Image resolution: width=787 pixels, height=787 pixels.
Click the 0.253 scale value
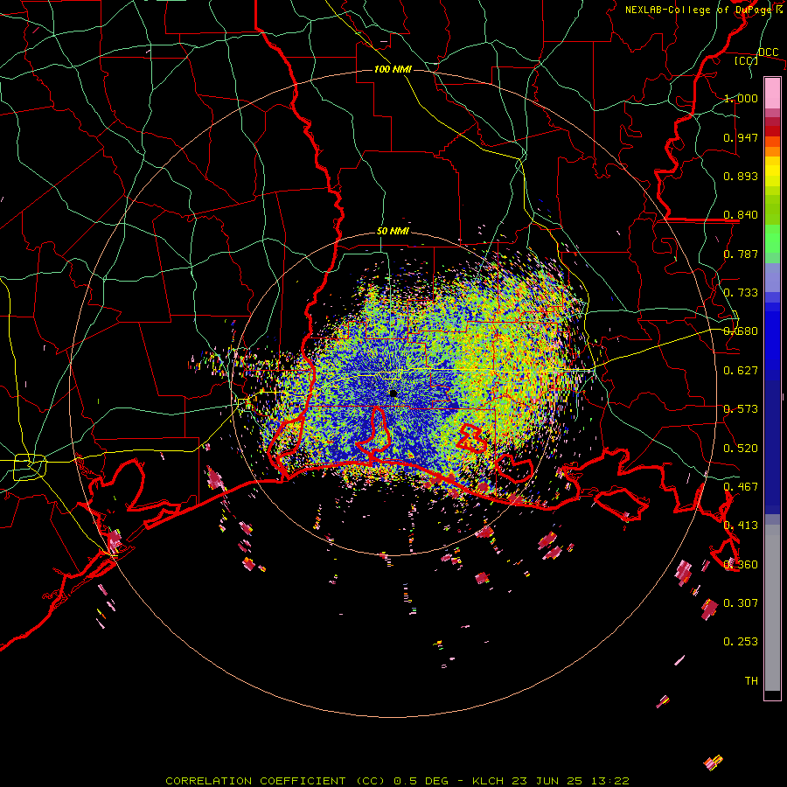coord(741,642)
